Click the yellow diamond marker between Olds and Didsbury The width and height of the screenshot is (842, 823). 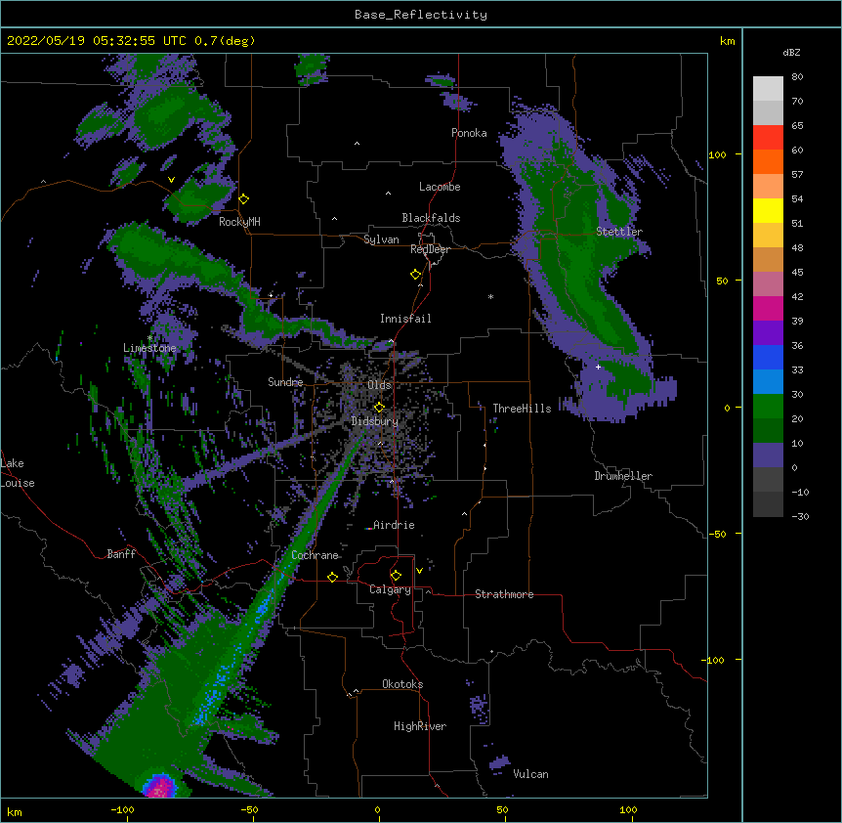379,407
